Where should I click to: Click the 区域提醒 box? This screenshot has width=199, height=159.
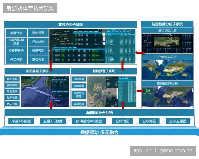pos(79,79)
